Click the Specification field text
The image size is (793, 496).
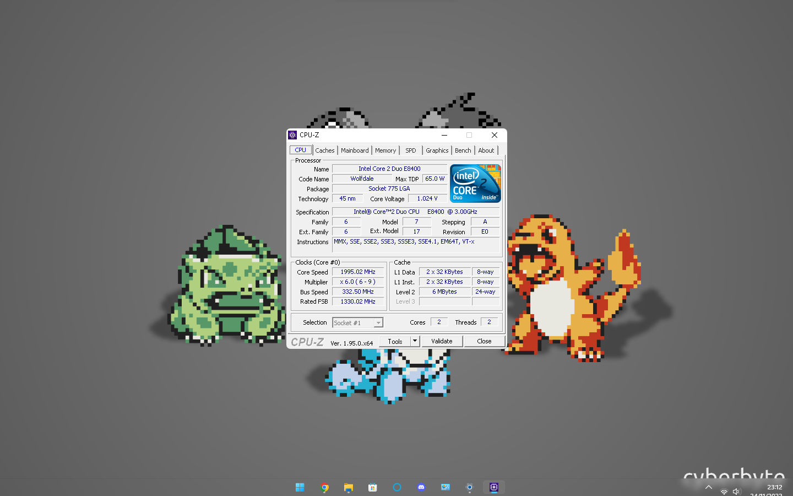point(416,212)
